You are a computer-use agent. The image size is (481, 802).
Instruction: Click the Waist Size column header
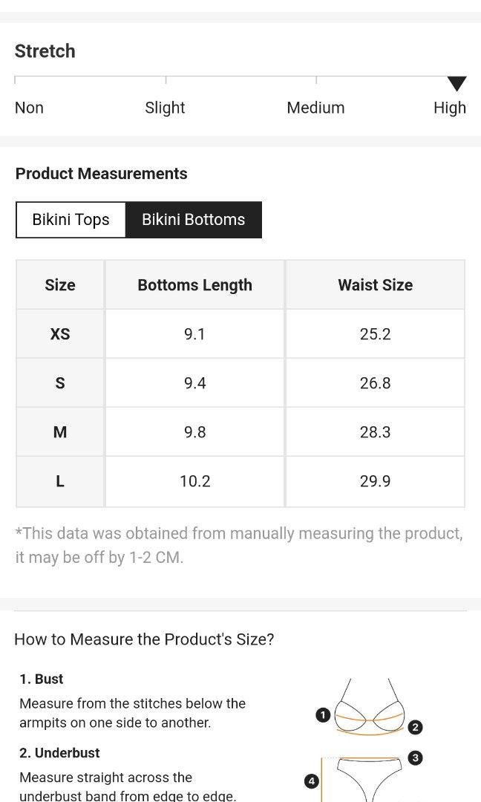click(375, 285)
